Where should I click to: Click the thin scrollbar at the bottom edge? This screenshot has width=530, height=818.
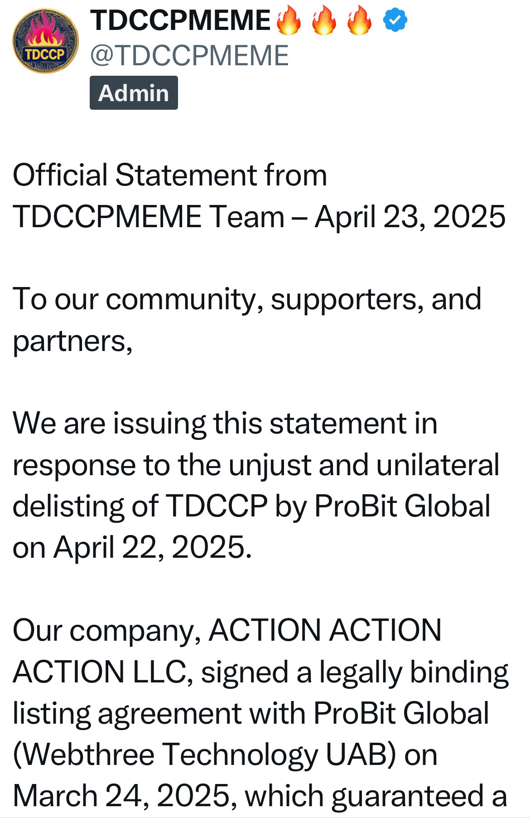coord(265,816)
